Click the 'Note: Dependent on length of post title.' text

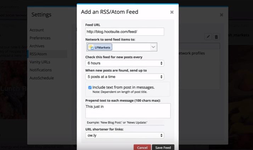(120, 92)
